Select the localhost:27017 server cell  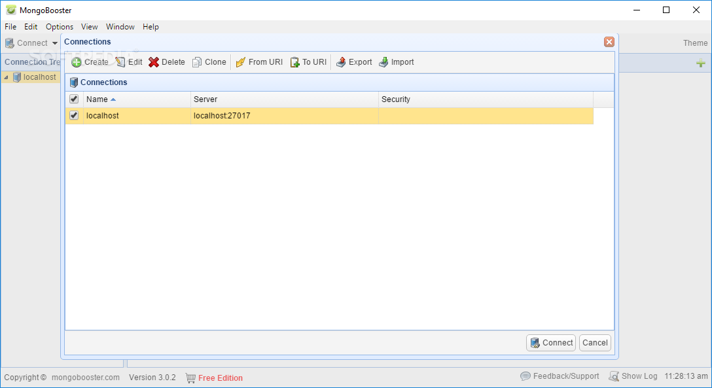click(x=284, y=116)
